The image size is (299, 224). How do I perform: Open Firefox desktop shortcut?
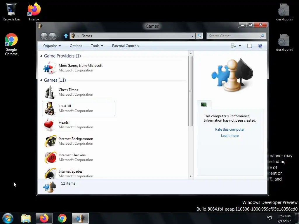(34, 12)
